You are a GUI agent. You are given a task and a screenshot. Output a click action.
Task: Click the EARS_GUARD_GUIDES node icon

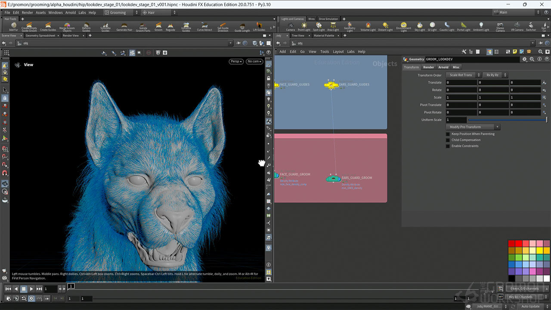tap(331, 85)
